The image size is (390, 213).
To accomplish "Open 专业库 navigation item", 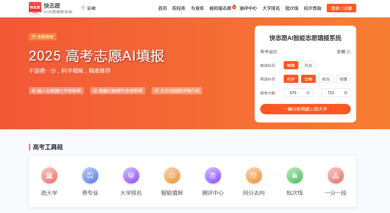I will pos(197,8).
